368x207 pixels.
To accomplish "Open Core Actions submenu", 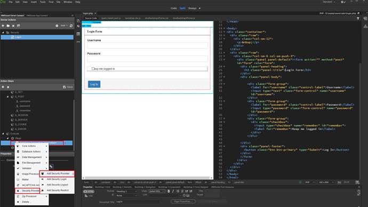I will pos(31,146).
